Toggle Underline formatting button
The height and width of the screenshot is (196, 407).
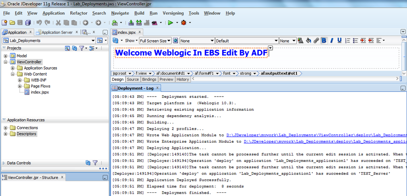click(x=339, y=41)
